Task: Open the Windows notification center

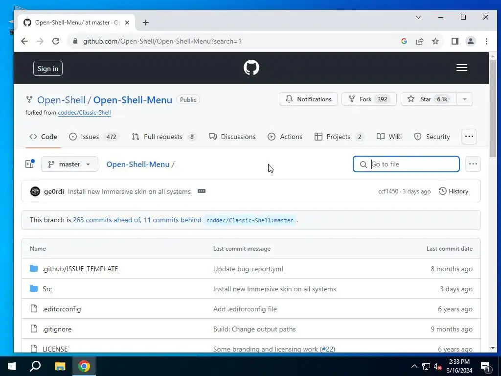Action: 485,366
